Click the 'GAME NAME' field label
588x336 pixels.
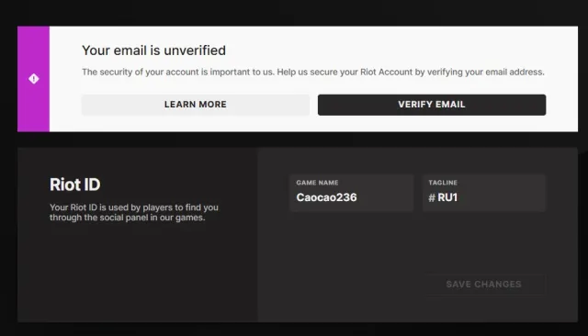point(317,183)
